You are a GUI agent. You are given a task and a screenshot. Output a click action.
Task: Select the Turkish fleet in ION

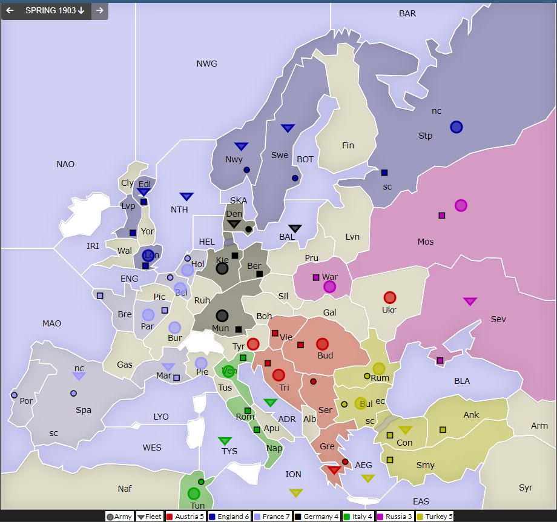click(295, 492)
